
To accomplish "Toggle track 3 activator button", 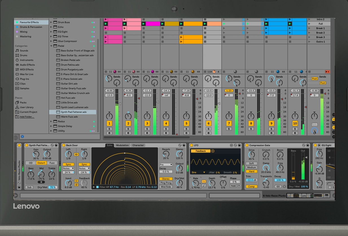I will tap(147, 123).
